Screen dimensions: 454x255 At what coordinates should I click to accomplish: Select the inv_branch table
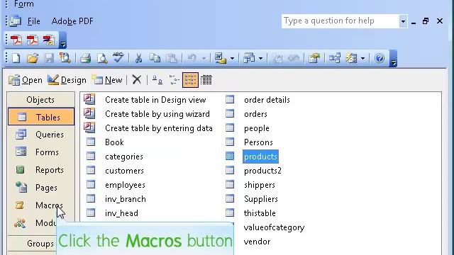(x=126, y=199)
